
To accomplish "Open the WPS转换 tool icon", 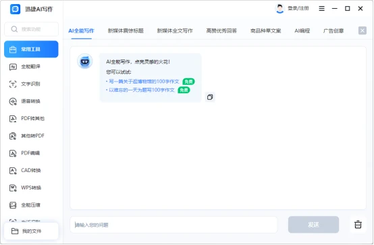I will tap(13, 188).
